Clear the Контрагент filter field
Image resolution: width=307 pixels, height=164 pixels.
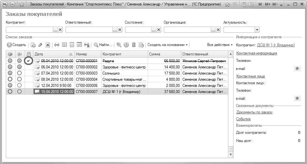pos(60,30)
